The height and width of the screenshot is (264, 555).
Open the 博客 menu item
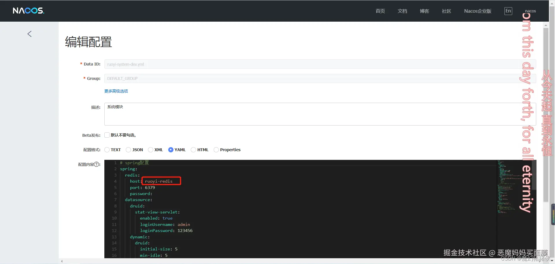click(424, 11)
